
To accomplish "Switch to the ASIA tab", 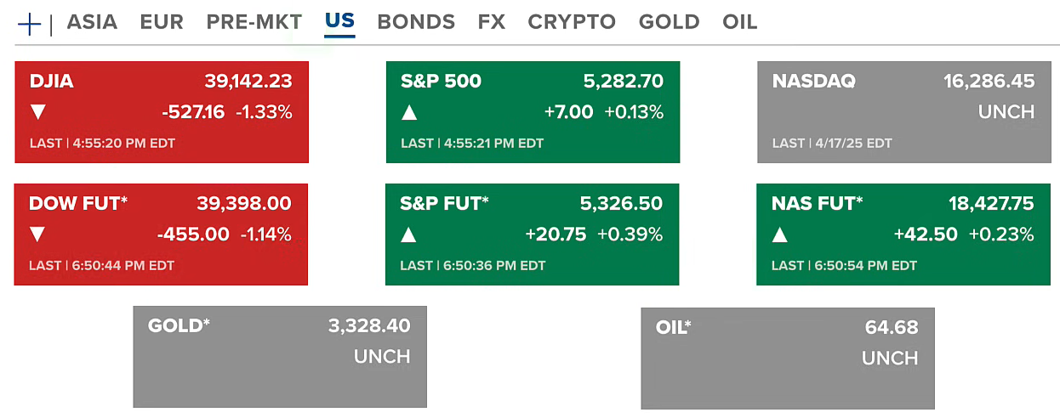I will coord(92,22).
